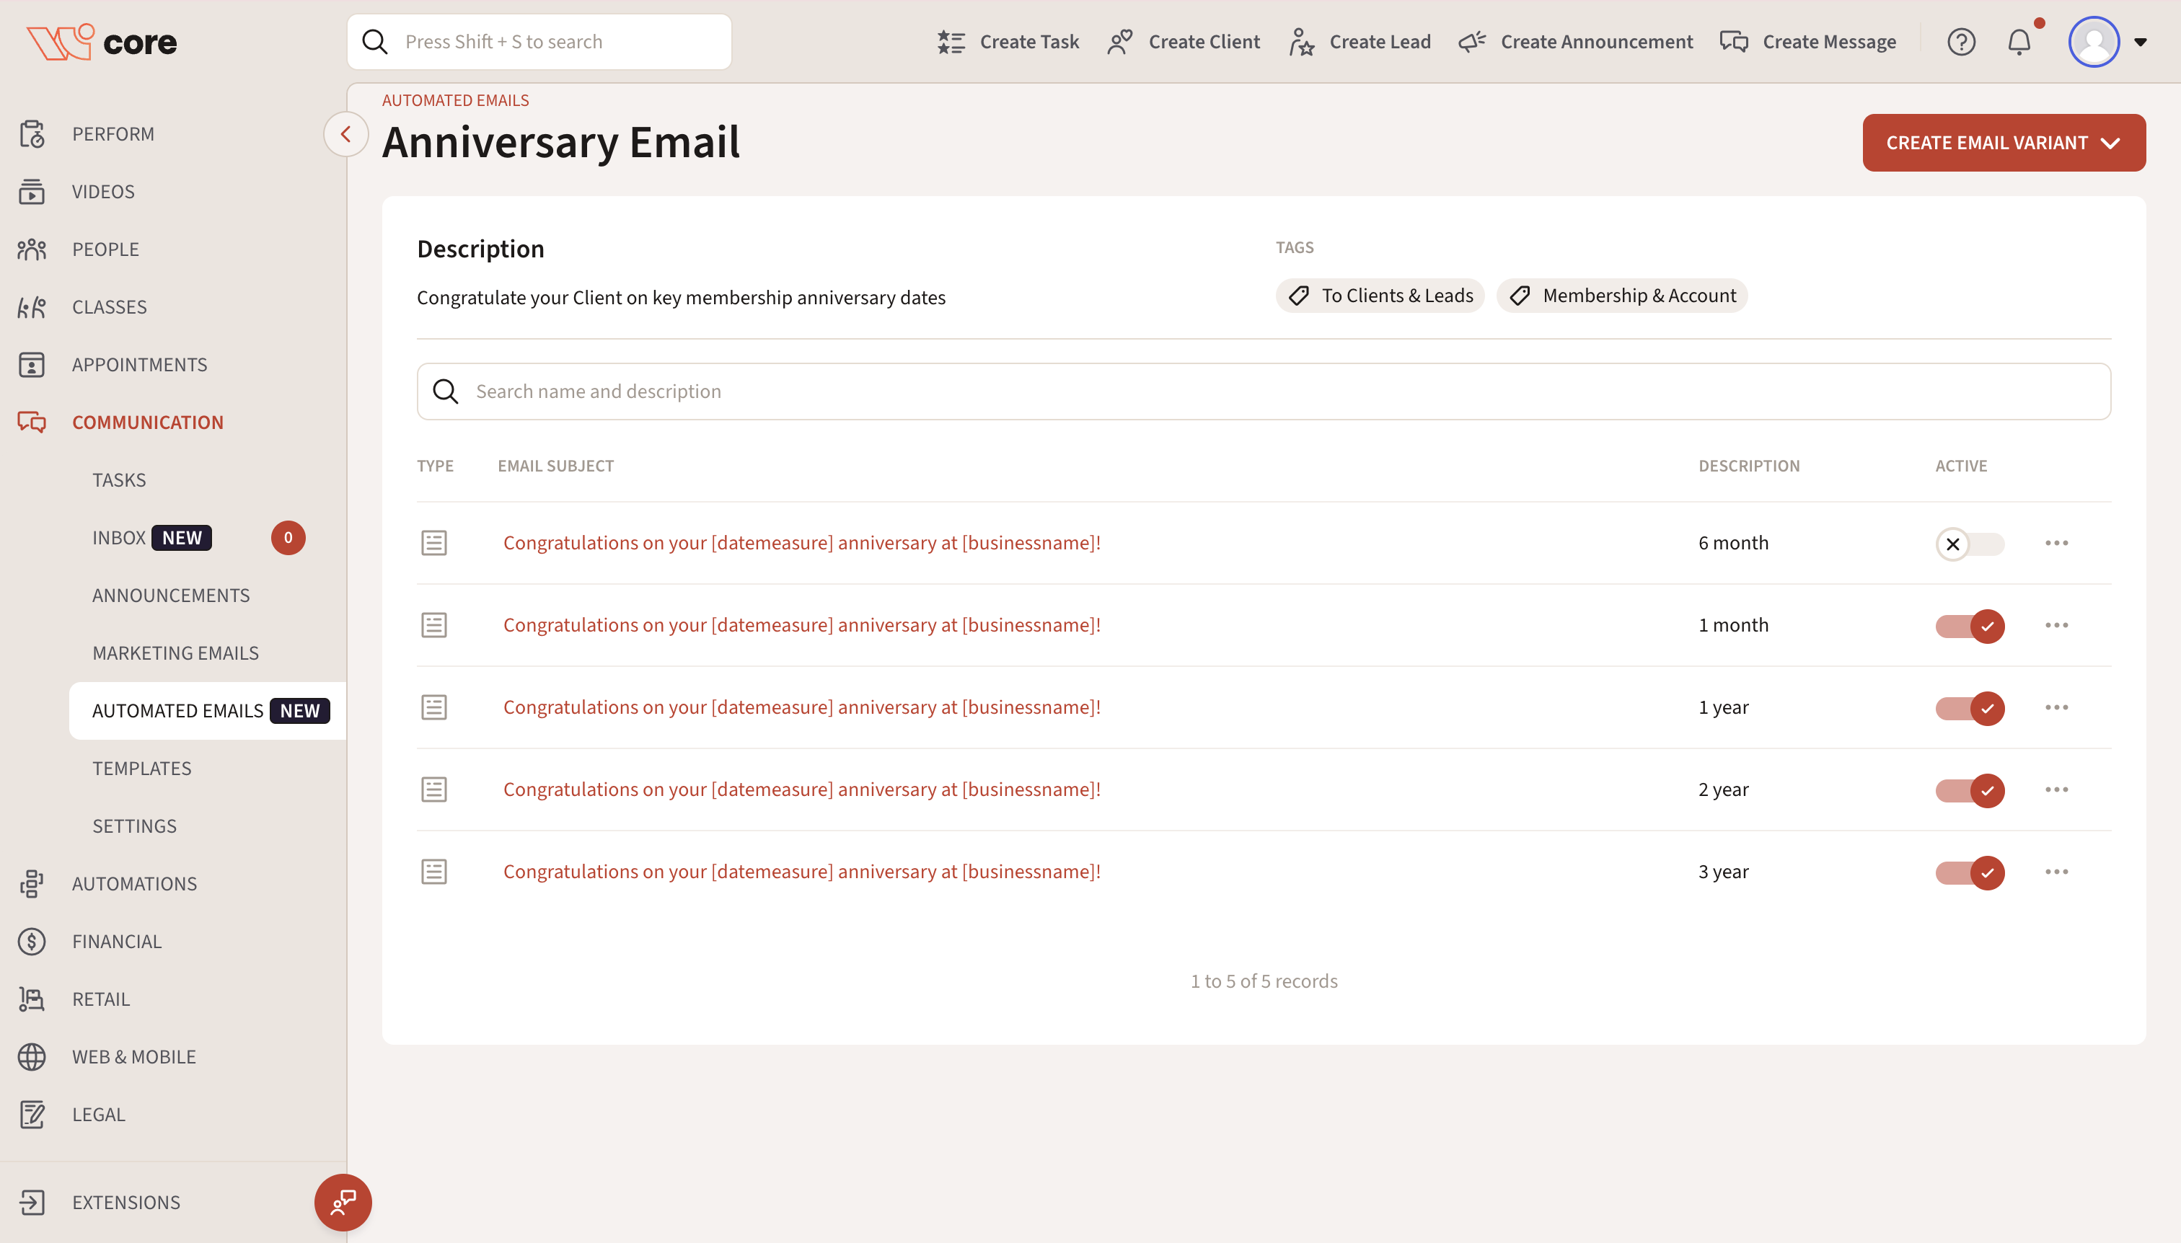Click the notifications bell icon
This screenshot has width=2181, height=1243.
(2019, 42)
